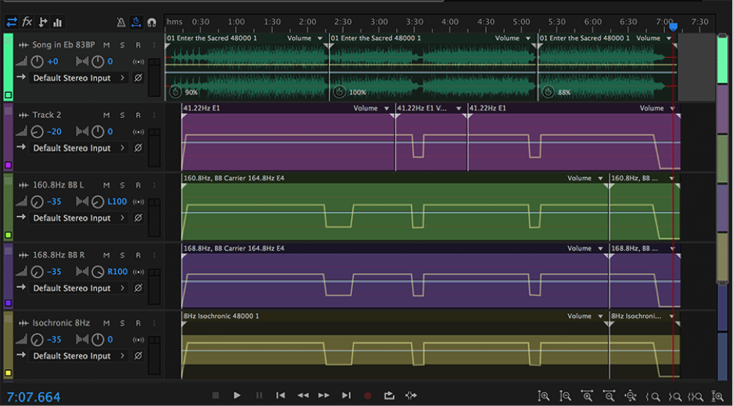Toggle the global clip stretching icon
This screenshot has width=733, height=406.
[136, 22]
